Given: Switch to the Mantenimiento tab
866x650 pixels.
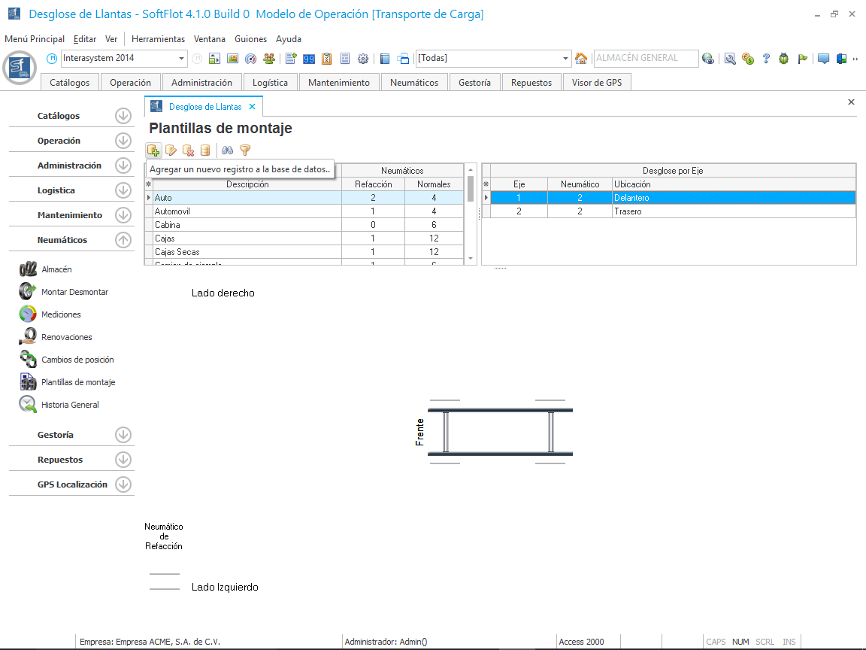Looking at the screenshot, I should [338, 83].
